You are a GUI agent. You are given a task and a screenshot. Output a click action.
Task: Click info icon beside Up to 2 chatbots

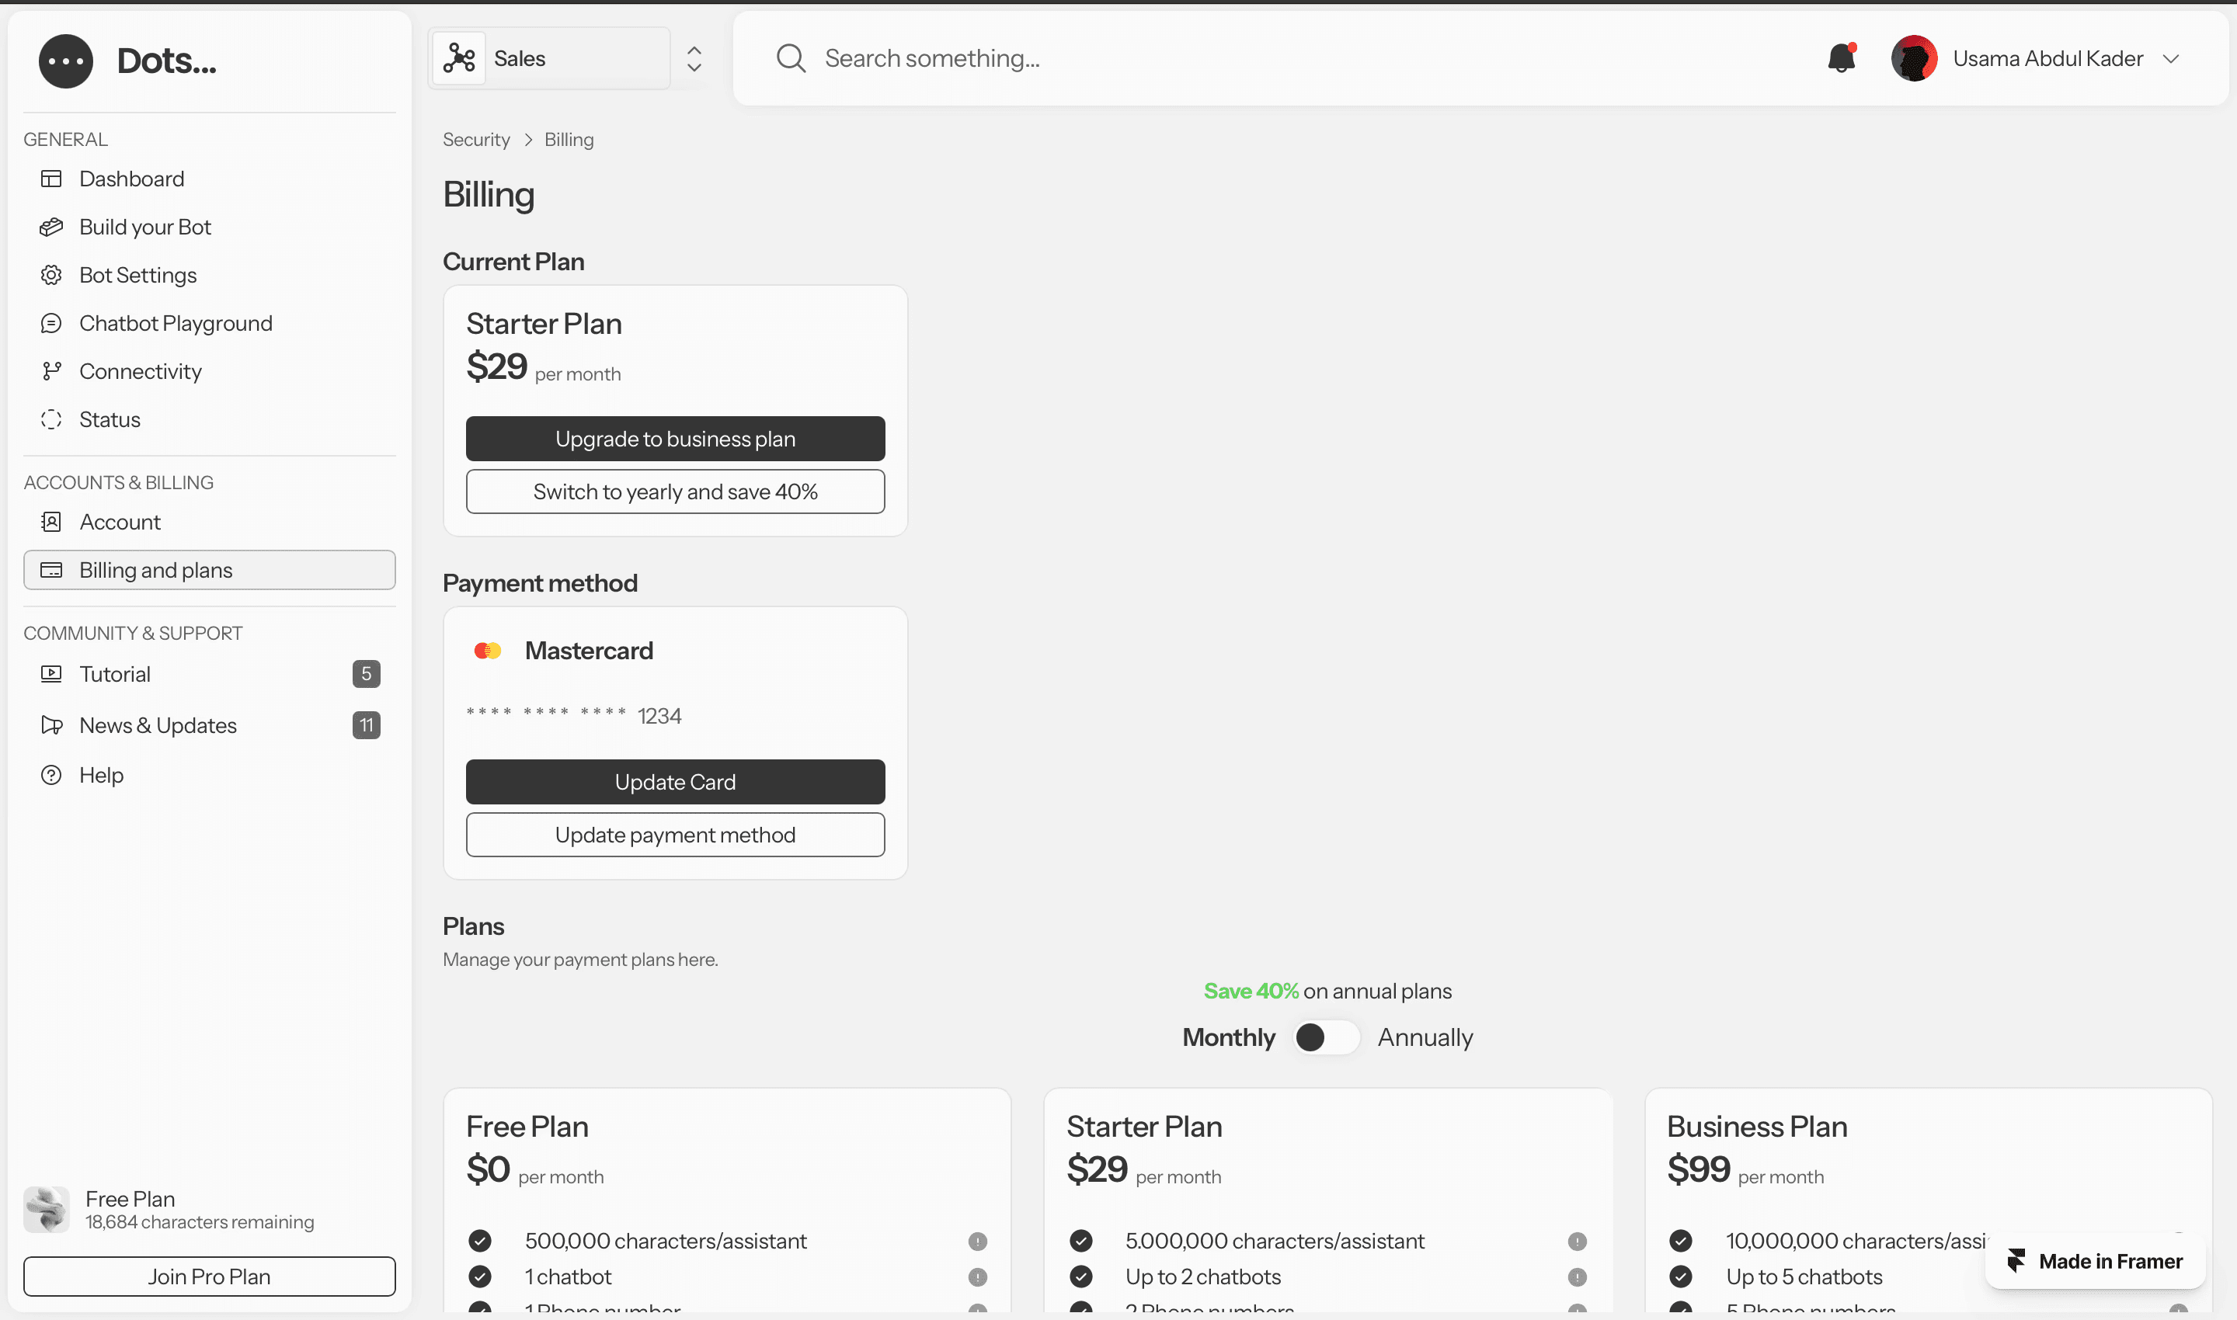click(x=1577, y=1277)
